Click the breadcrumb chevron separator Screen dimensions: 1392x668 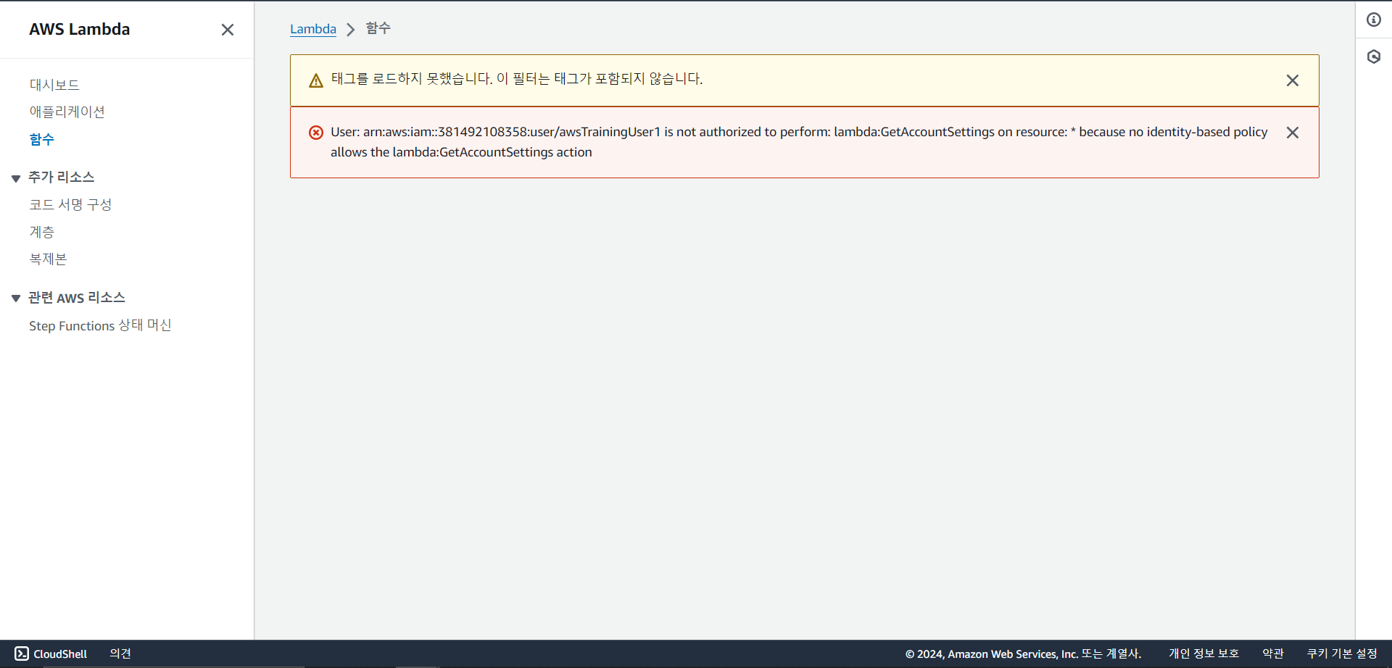(x=351, y=29)
